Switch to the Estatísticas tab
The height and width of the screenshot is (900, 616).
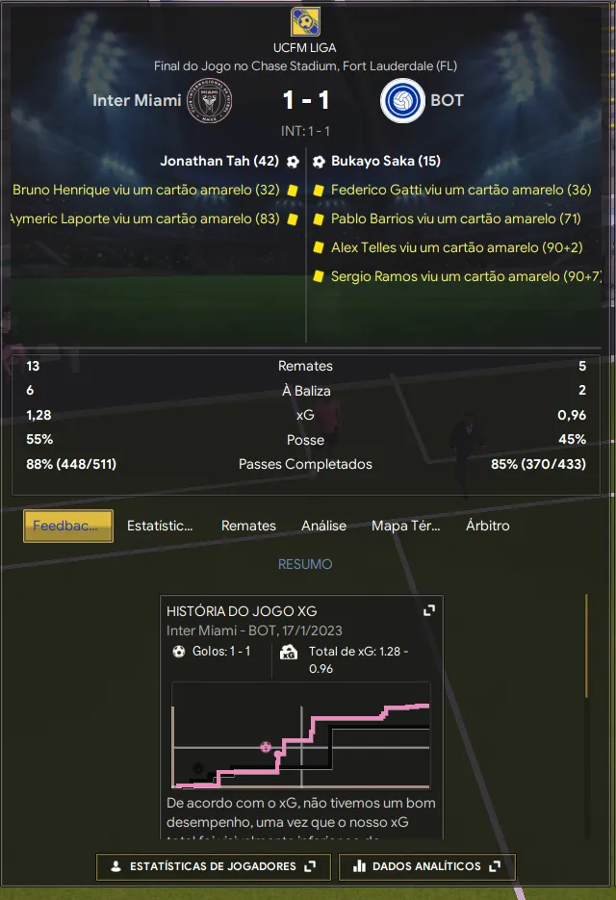[160, 526]
